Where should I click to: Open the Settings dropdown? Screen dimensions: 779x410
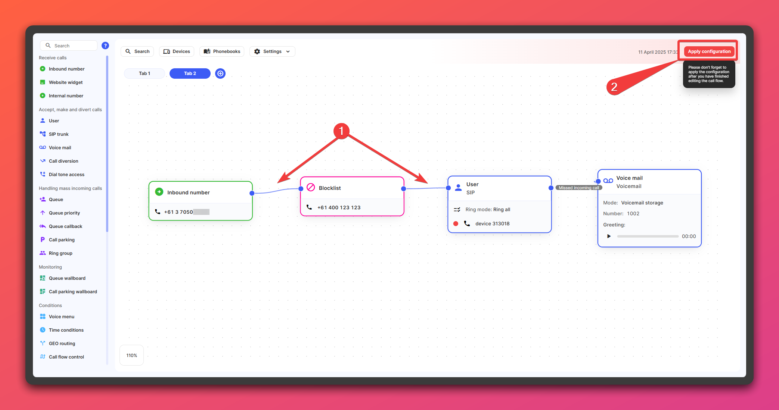(272, 51)
